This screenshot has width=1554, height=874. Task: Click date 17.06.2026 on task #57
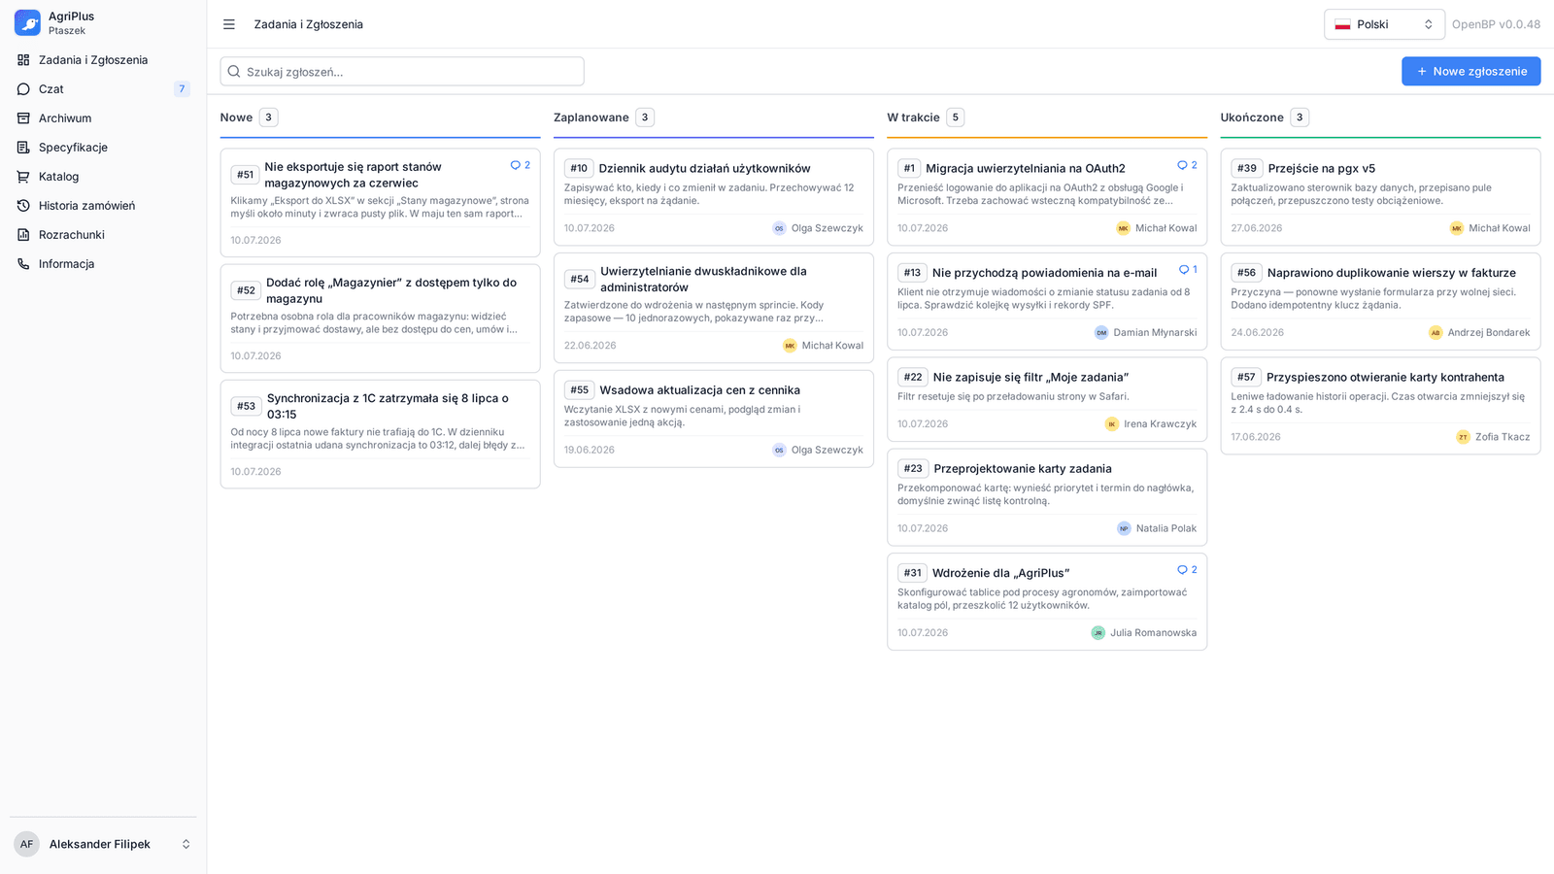pyautogui.click(x=1256, y=437)
